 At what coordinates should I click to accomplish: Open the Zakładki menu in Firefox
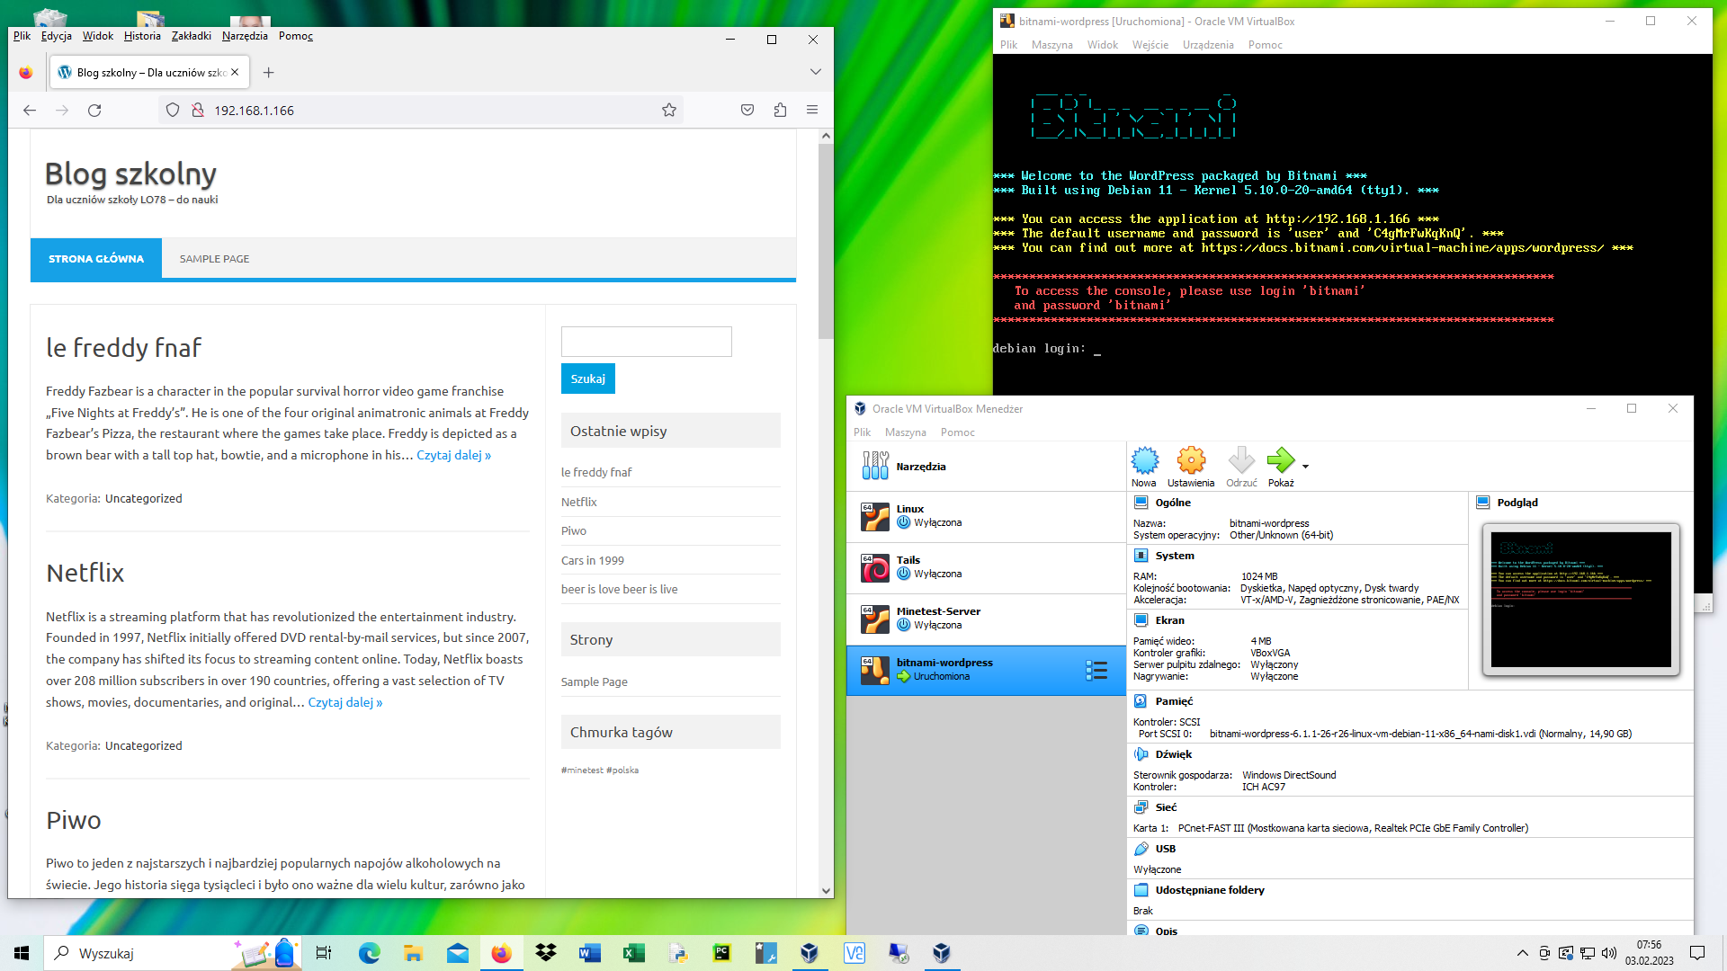[191, 36]
